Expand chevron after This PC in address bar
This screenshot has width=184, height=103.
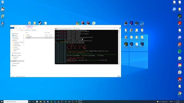pyautogui.click(x=24, y=30)
